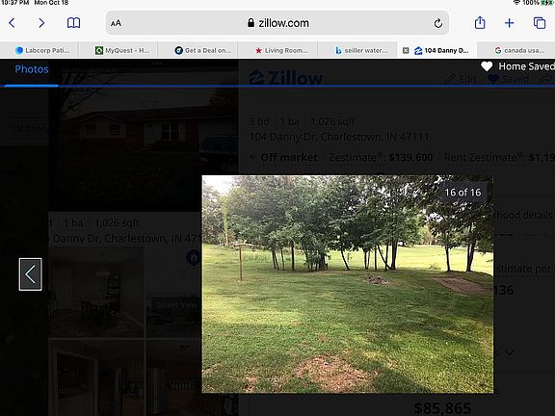The width and height of the screenshot is (555, 416).
Task: Select the Photos tab
Action: 32,69
